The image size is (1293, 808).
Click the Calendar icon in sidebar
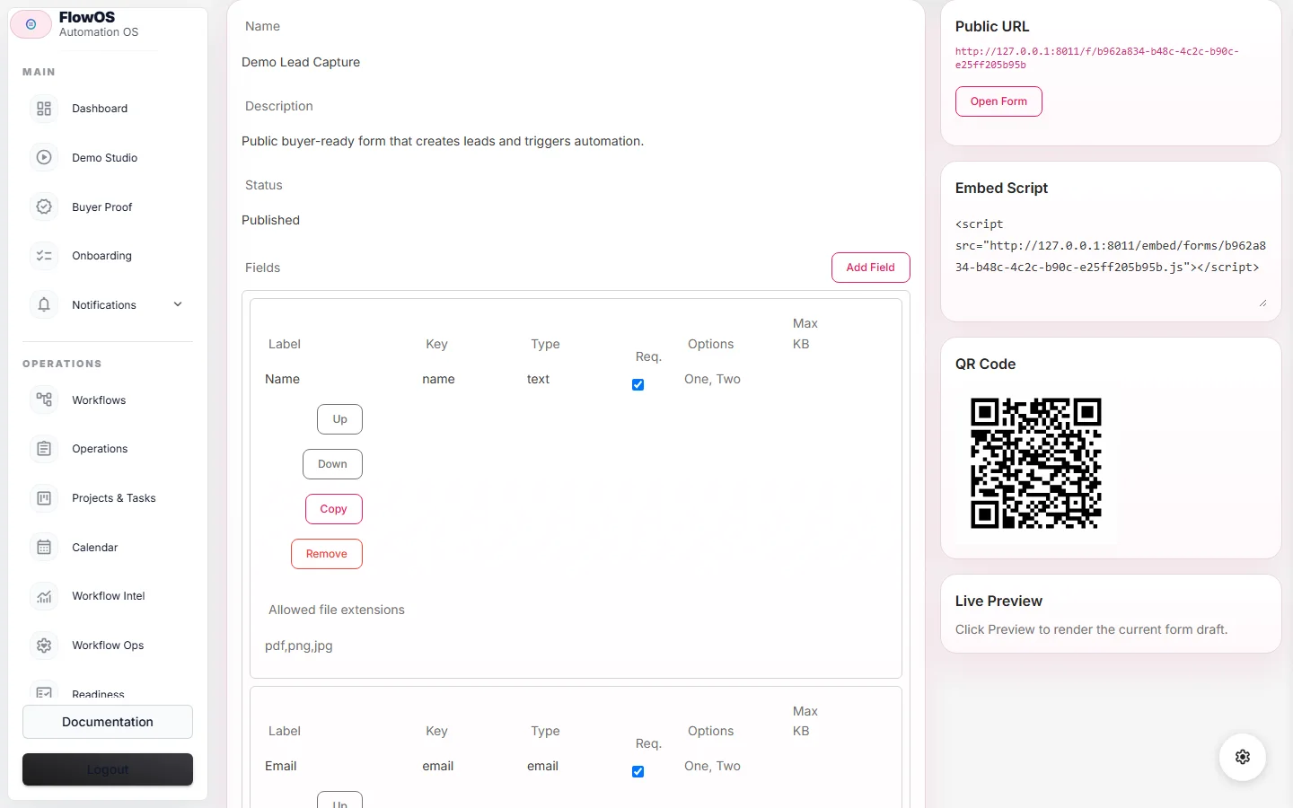pos(44,547)
